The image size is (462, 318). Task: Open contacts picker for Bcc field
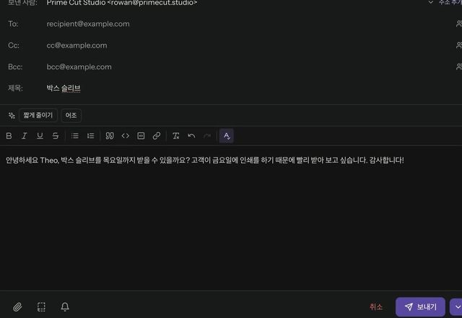click(459, 67)
